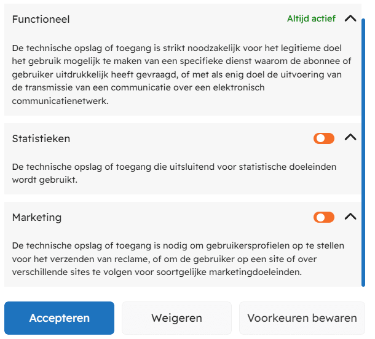Click the Functioneel section title
Screen dimensions: 375x339
point(41,19)
